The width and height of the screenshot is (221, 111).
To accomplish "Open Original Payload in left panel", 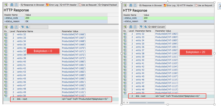I will coord(108,5).
